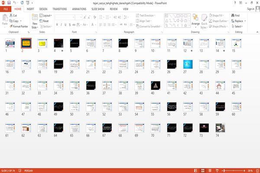Fit slide to current window icon

click(257, 170)
